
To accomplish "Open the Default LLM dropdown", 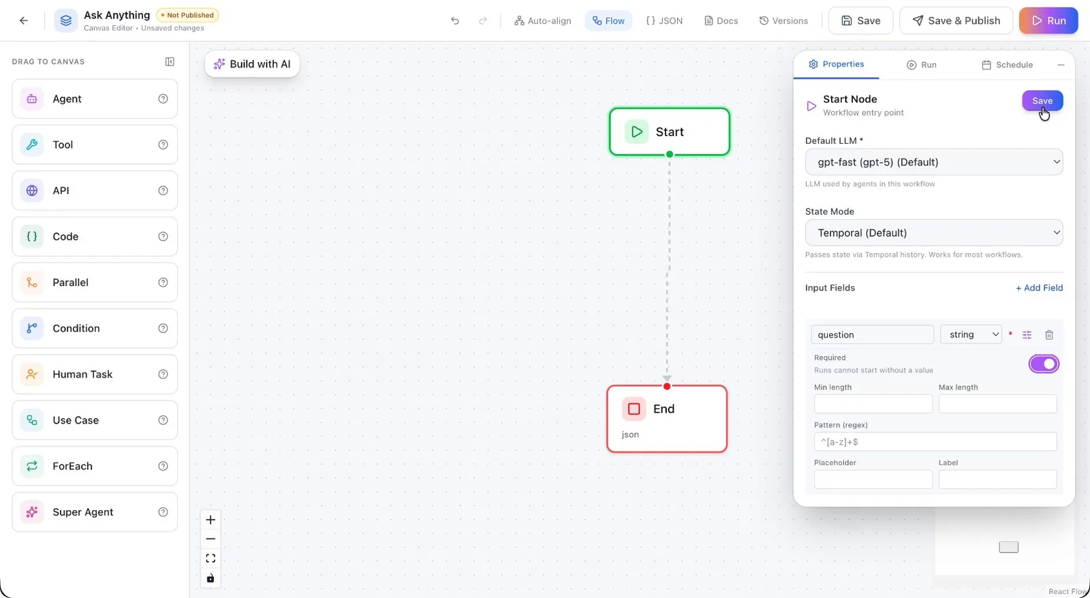I will pyautogui.click(x=934, y=162).
